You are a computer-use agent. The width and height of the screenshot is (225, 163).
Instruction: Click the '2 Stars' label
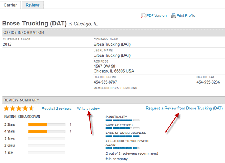(10, 145)
